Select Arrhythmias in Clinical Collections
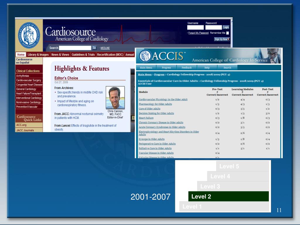 click(23, 76)
